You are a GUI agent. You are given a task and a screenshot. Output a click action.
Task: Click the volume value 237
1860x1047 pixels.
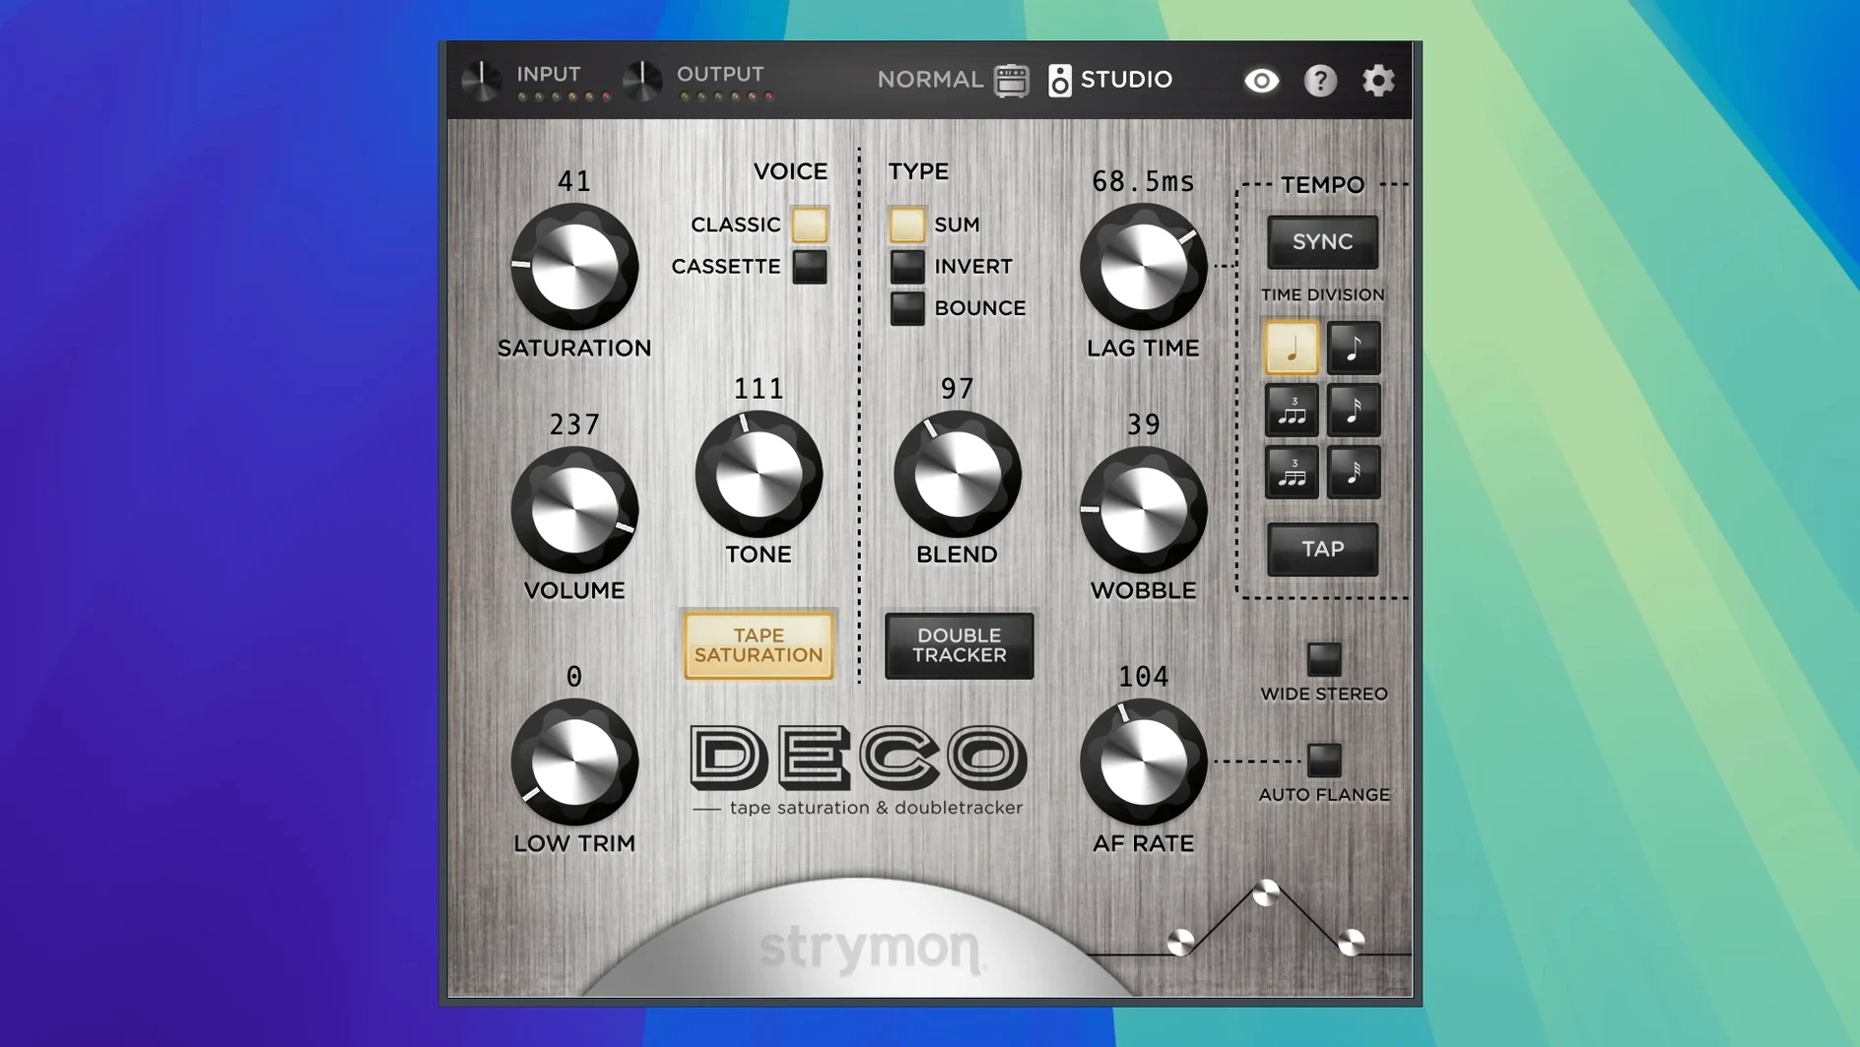coord(574,425)
